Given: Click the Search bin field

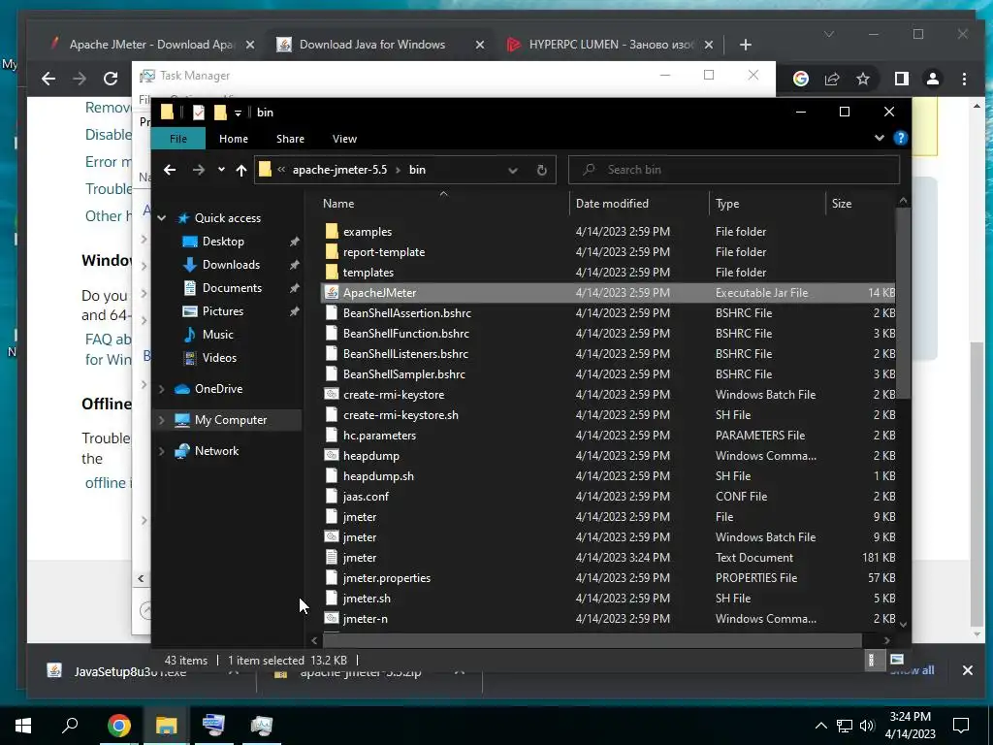Looking at the screenshot, I should (x=734, y=170).
